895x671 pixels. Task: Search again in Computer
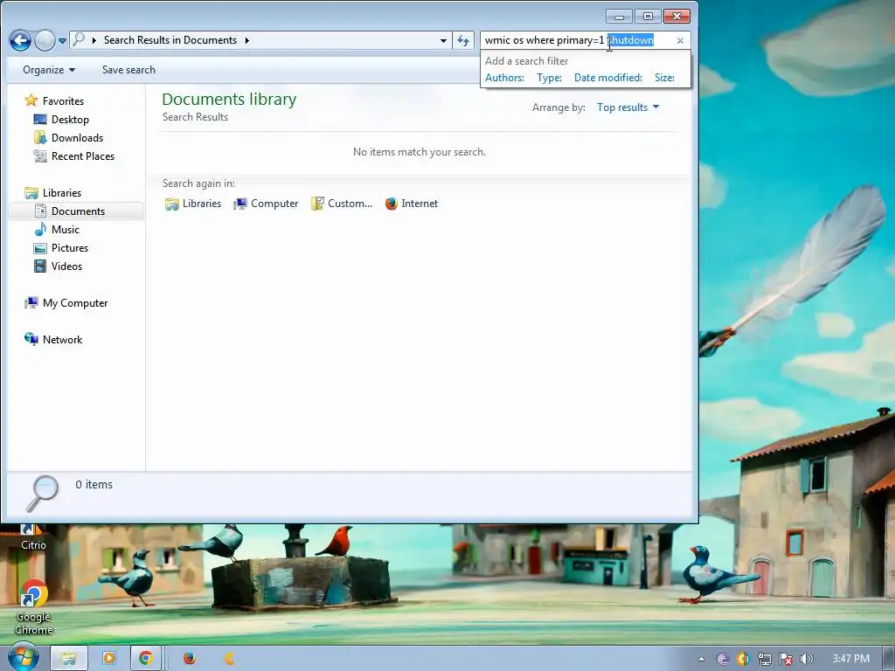coord(266,204)
